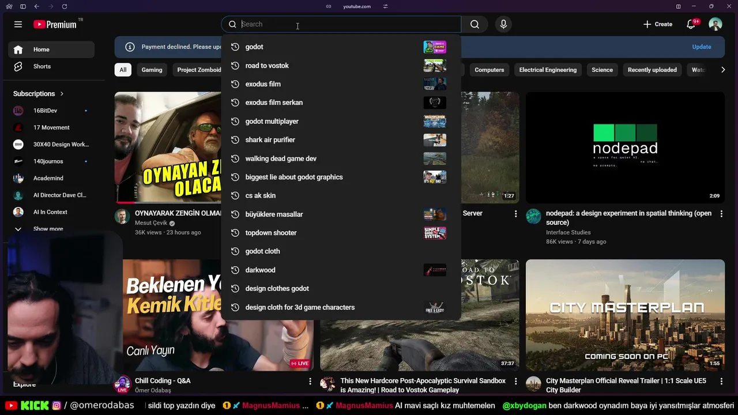
Task: Open more options for Chill Coding video
Action: click(310, 382)
